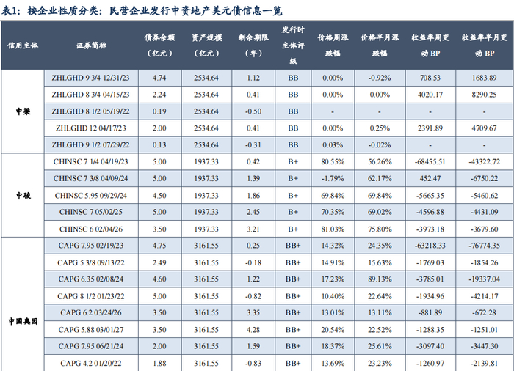Select value -43322.72
The height and width of the screenshot is (371, 514).
[484, 162]
